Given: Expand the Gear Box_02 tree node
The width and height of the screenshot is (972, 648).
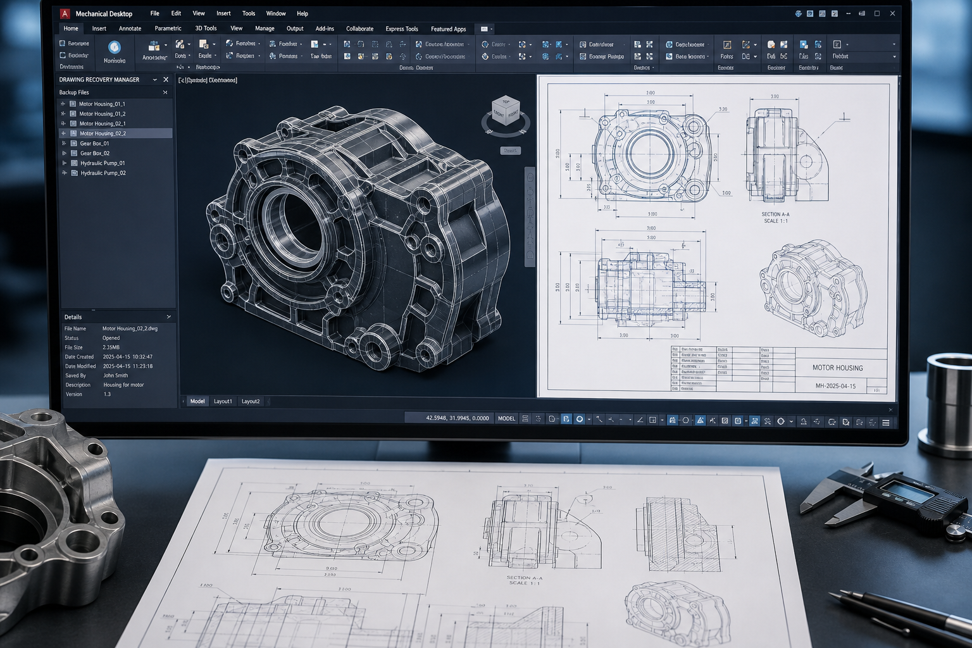Looking at the screenshot, I should point(63,153).
